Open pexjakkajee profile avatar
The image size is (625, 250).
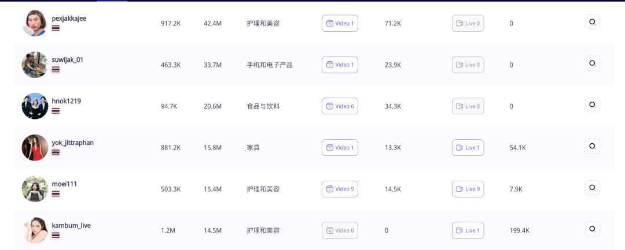tap(35, 23)
